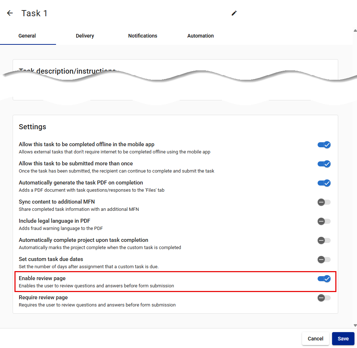Click the Settings heading
The width and height of the screenshot is (357, 348).
(x=32, y=127)
